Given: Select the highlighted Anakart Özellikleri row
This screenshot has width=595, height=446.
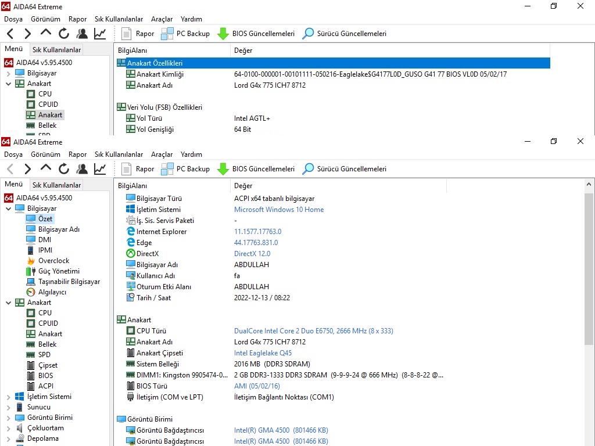Looking at the screenshot, I should point(333,63).
